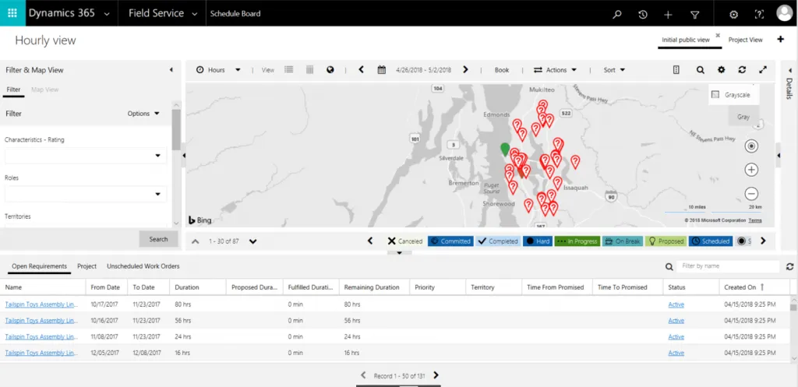Open recent items history icon
This screenshot has height=387, width=798.
(x=643, y=14)
